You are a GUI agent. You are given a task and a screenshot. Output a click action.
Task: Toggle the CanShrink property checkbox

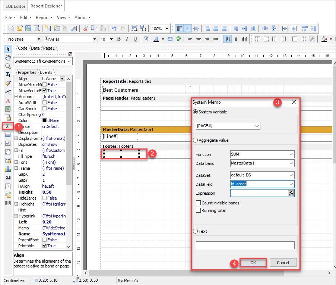pos(45,109)
